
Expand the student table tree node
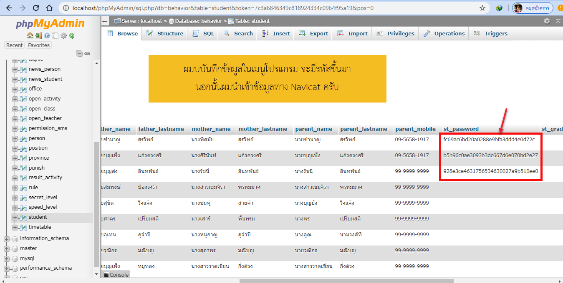pos(15,217)
